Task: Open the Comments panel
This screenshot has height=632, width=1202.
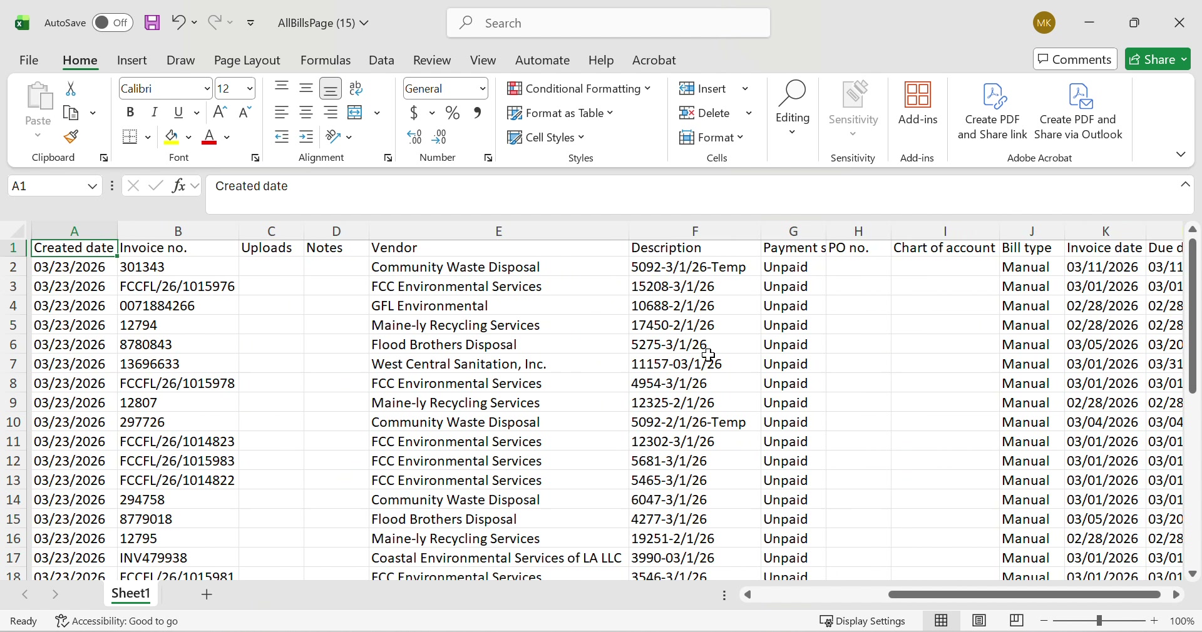Action: point(1075,59)
